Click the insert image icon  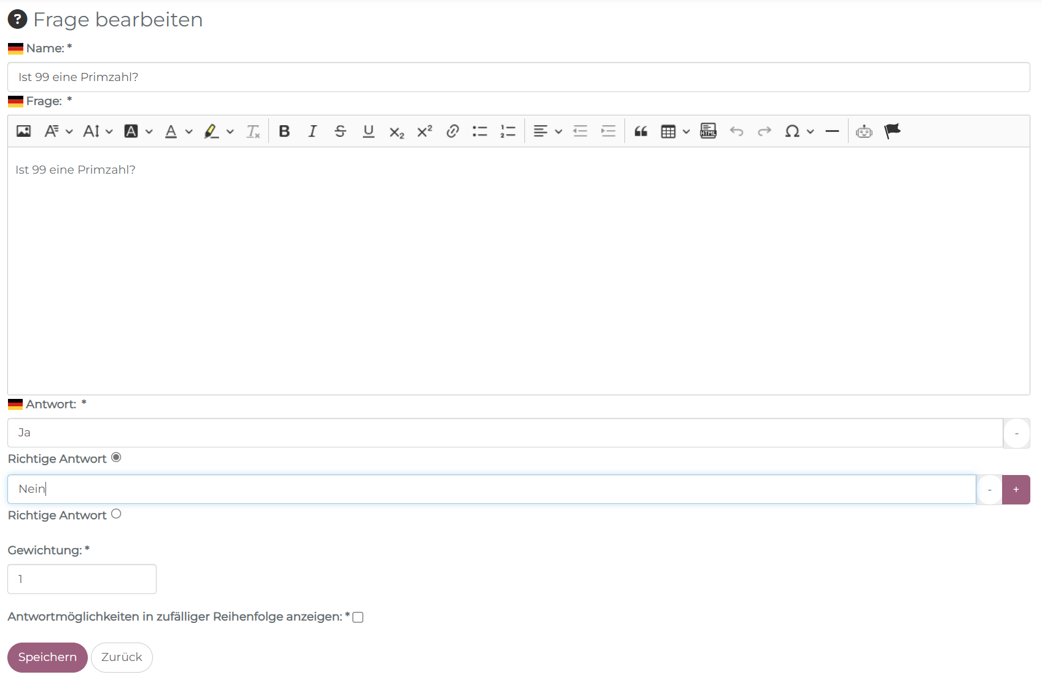coord(23,131)
